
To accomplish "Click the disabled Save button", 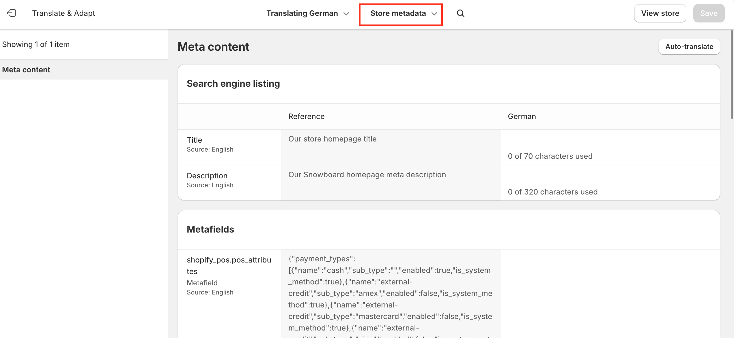I will 709,13.
